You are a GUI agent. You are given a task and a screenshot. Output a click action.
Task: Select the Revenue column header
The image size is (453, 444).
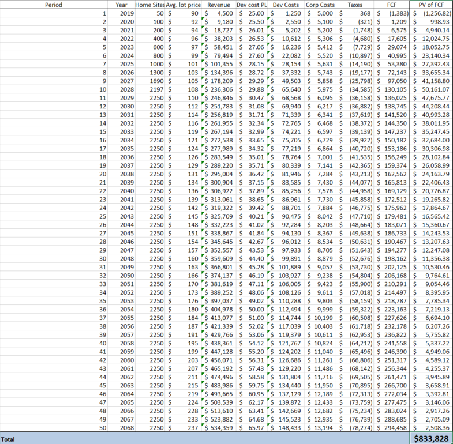pos(219,5)
